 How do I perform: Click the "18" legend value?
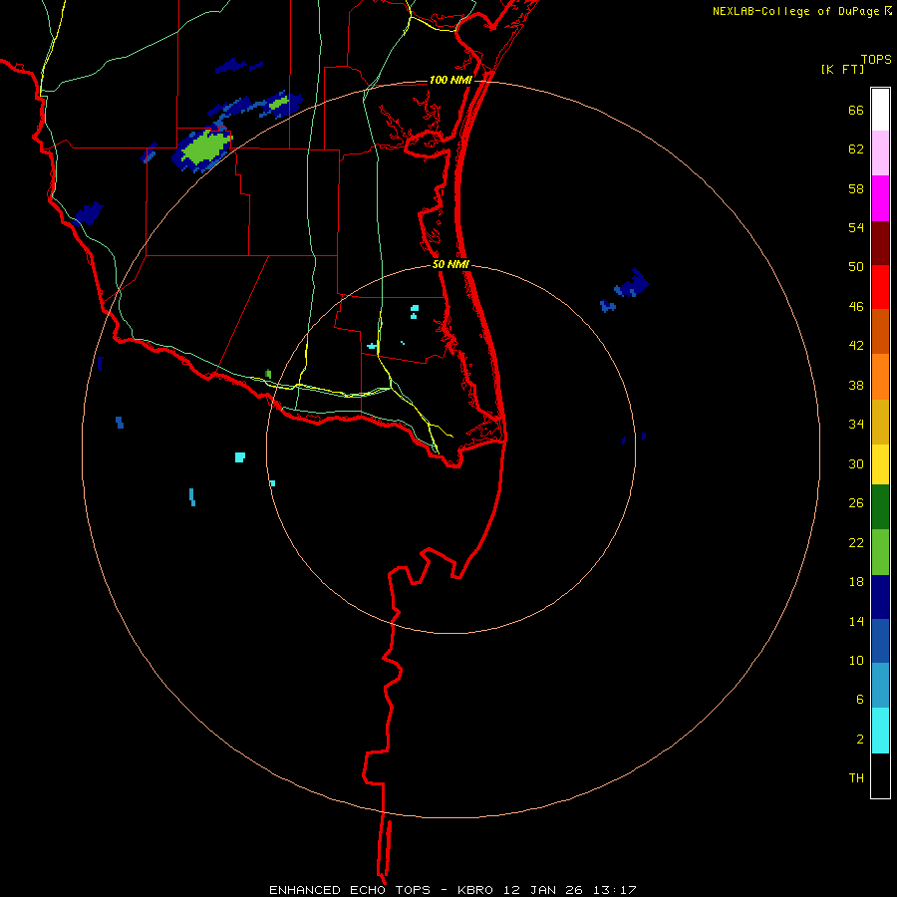856,582
